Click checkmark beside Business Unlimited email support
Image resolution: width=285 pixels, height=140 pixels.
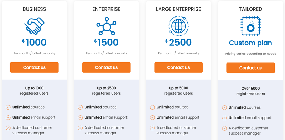[8, 117]
